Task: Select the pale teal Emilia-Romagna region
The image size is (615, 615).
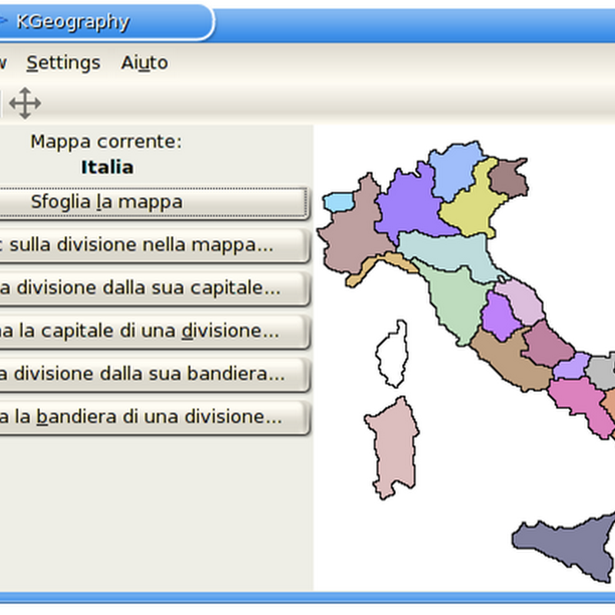Action: point(451,253)
